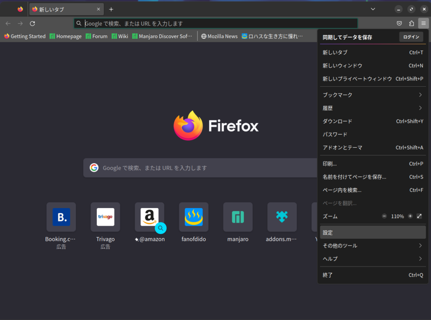Expand the 履歴 submenu

pos(373,108)
